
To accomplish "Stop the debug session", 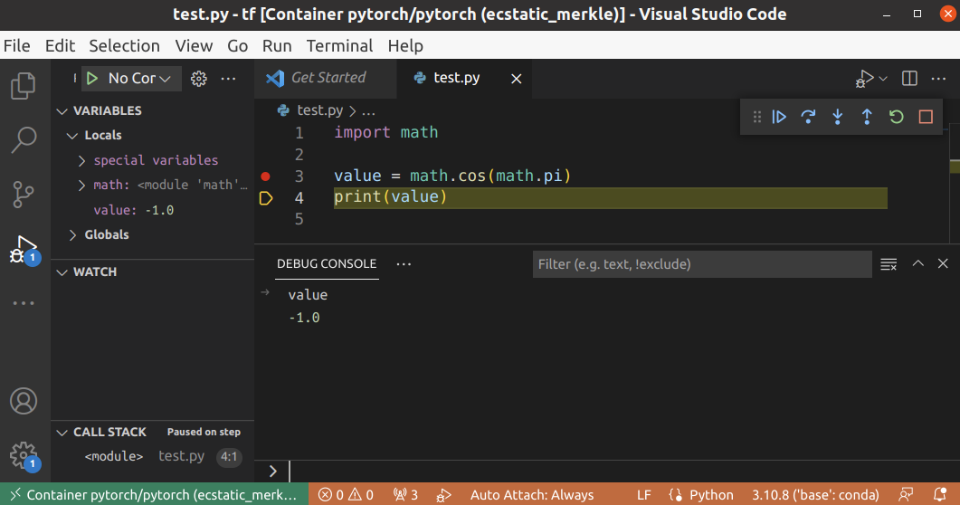I will [x=926, y=117].
